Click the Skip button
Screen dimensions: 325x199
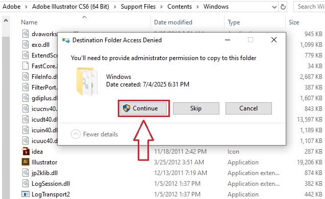pyautogui.click(x=196, y=108)
